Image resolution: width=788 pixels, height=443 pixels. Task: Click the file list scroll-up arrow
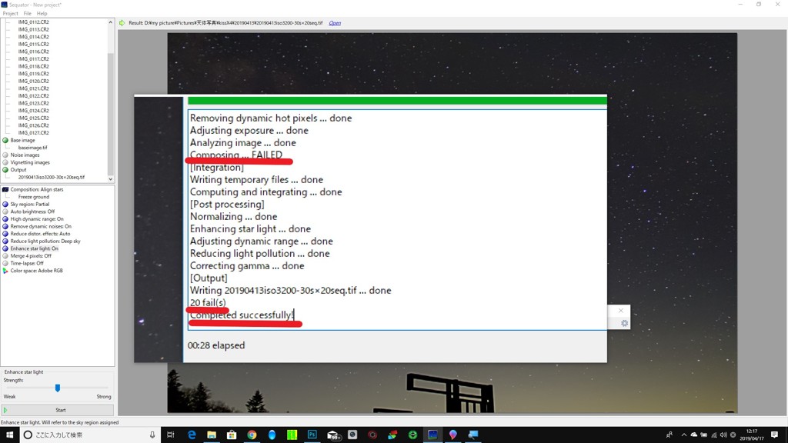point(111,22)
